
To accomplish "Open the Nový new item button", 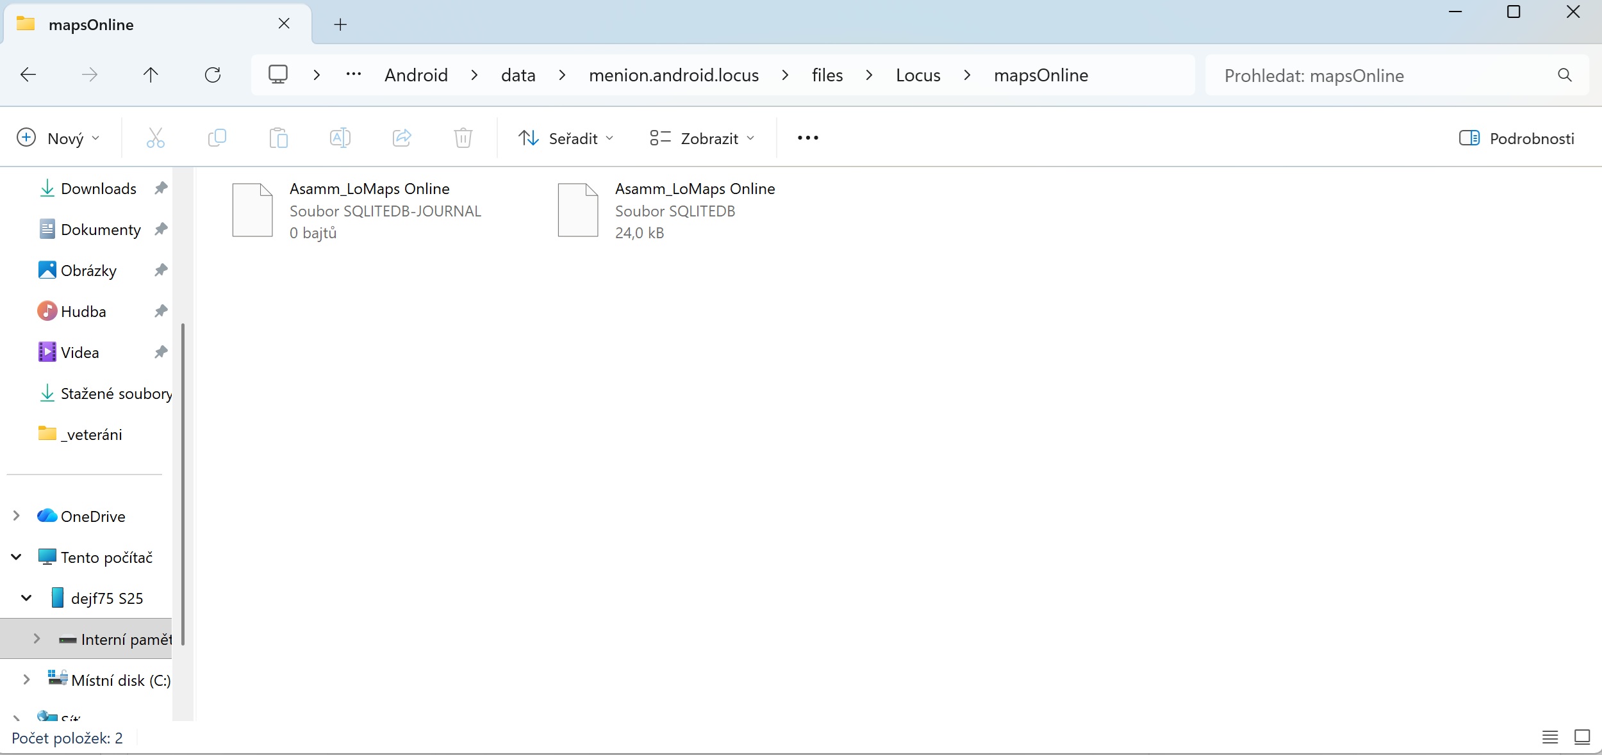I will click(58, 138).
